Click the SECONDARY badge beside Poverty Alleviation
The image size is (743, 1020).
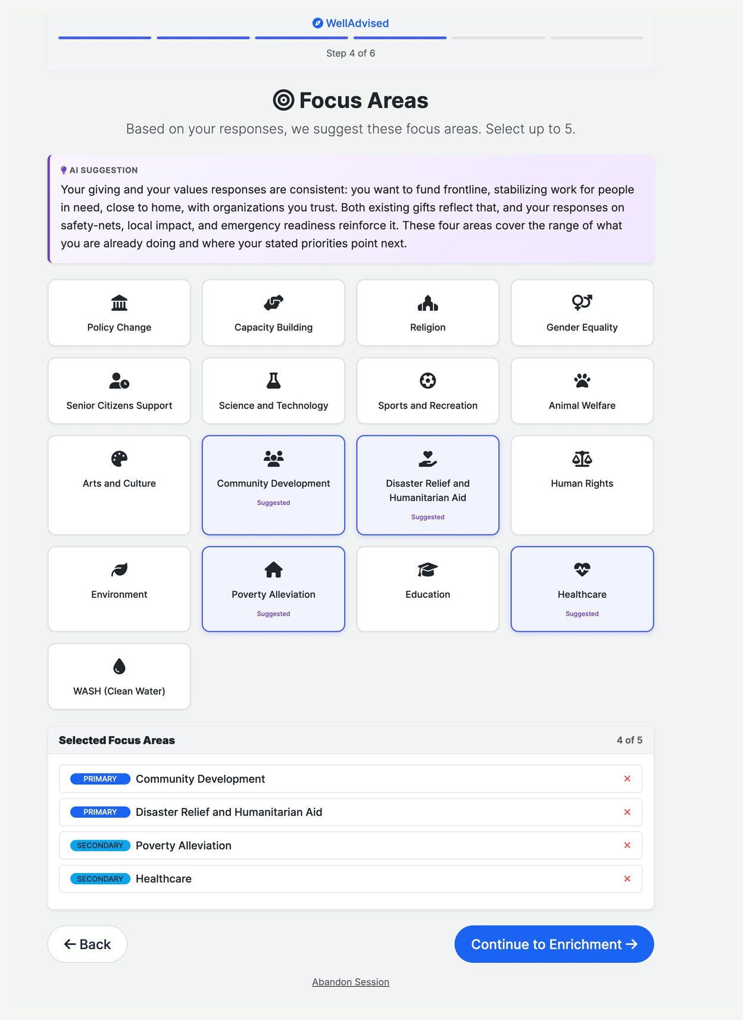click(x=100, y=846)
